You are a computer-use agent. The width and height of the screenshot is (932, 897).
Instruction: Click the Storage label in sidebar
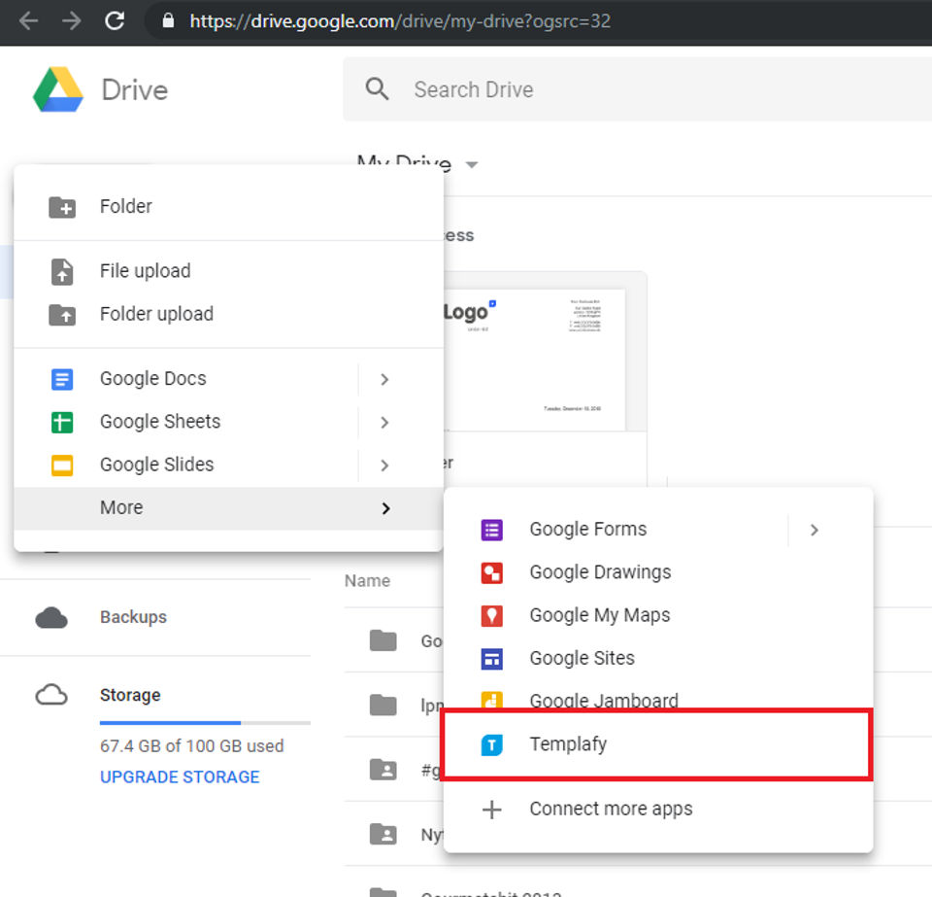(130, 695)
